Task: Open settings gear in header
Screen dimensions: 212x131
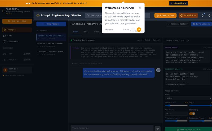Action: click(x=209, y=16)
